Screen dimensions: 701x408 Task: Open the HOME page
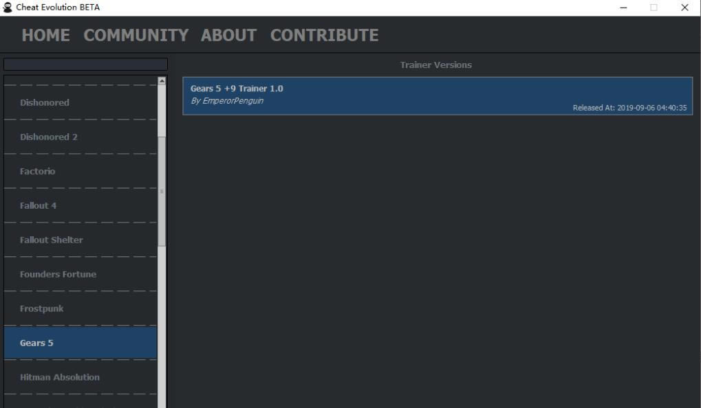click(45, 35)
